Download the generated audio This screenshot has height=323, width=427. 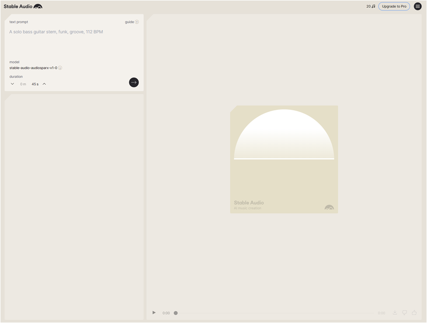pos(395,313)
